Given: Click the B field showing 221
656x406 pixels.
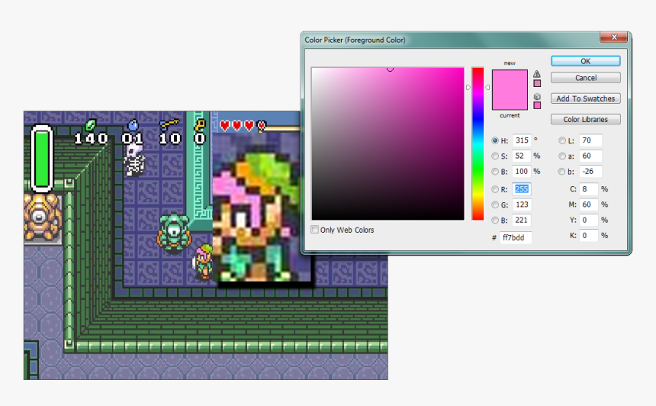Looking at the screenshot, I should click(522, 220).
